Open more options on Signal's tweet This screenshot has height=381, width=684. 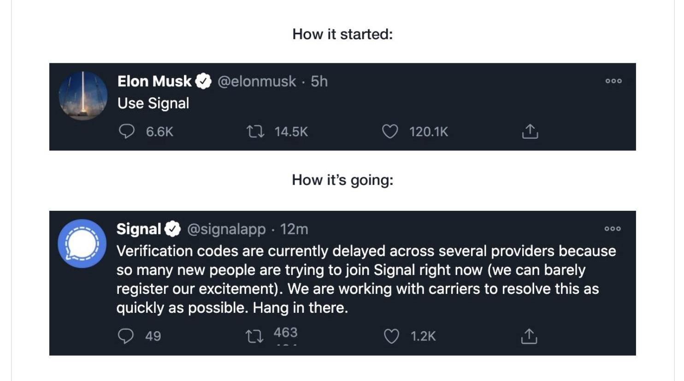tap(613, 229)
